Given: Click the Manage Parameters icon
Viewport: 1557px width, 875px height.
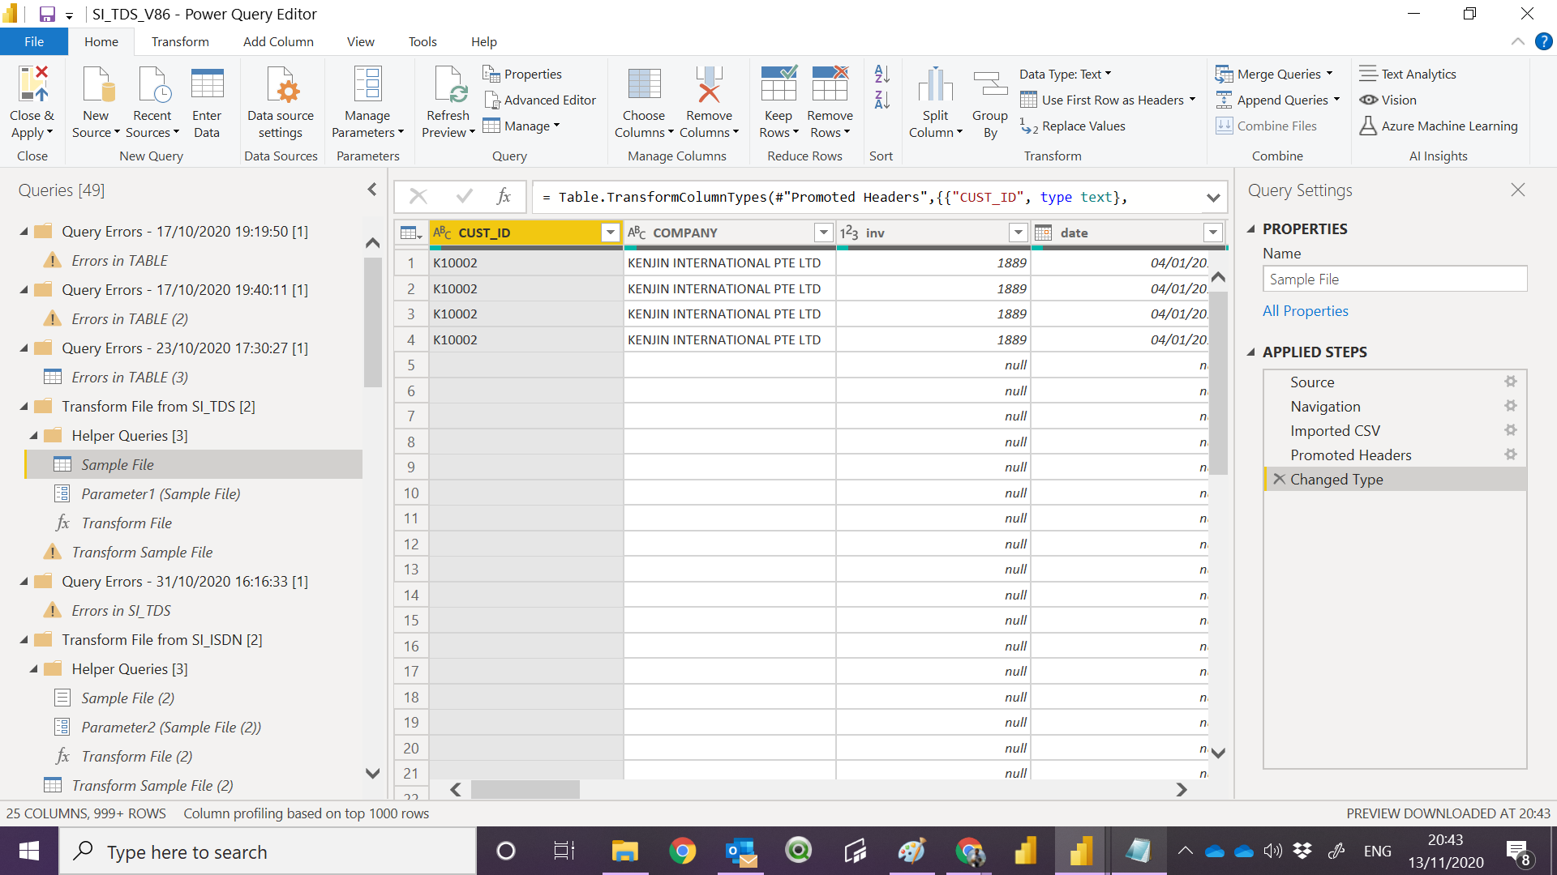Looking at the screenshot, I should pos(367,84).
